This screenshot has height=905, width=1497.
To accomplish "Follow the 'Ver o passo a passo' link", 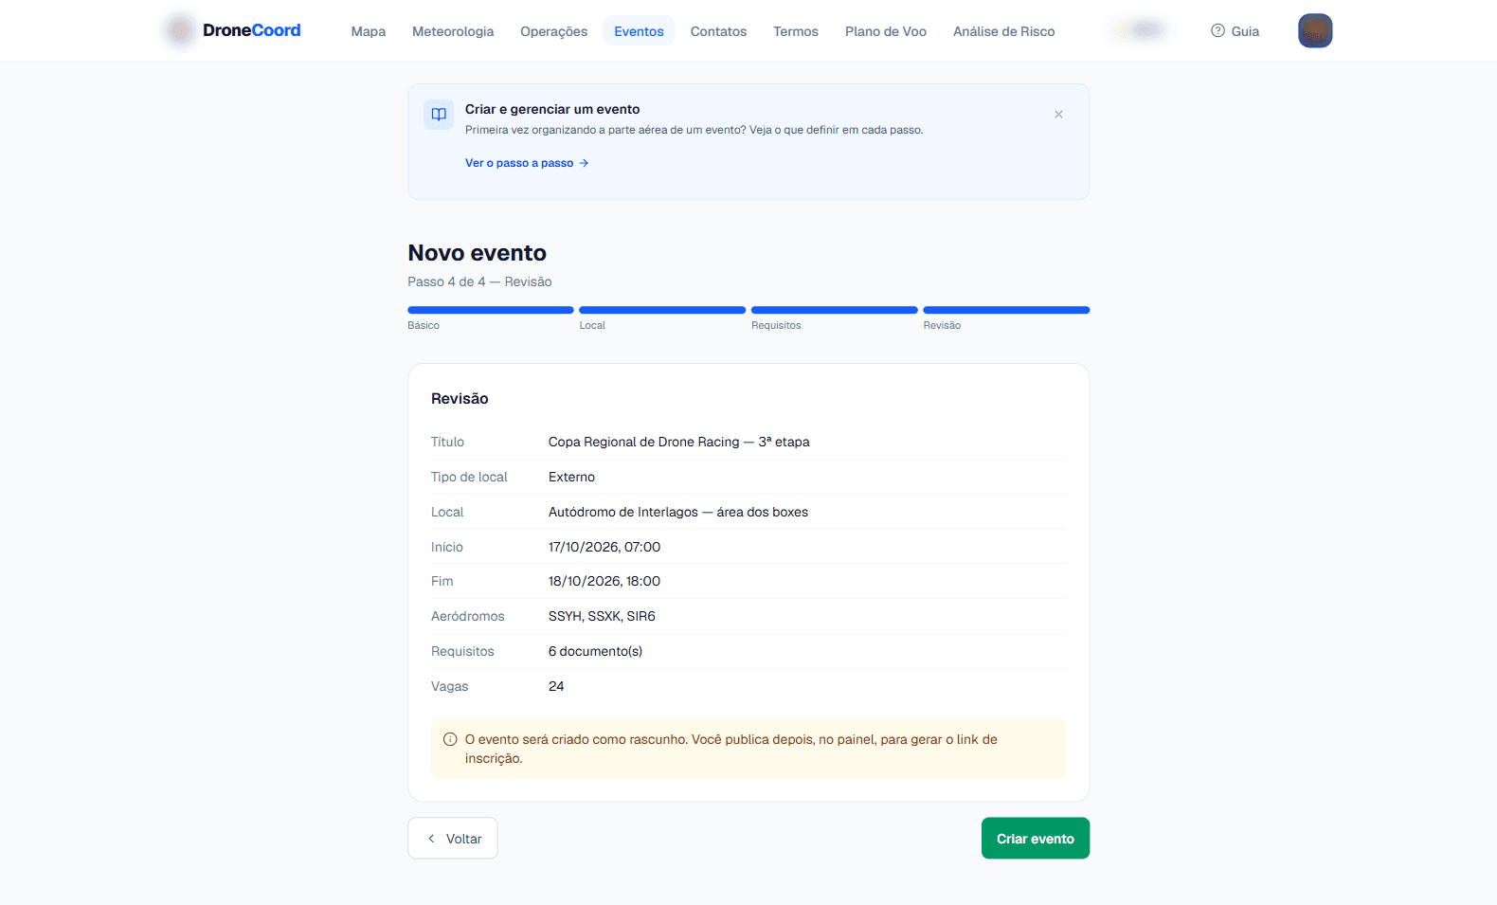I will point(527,163).
